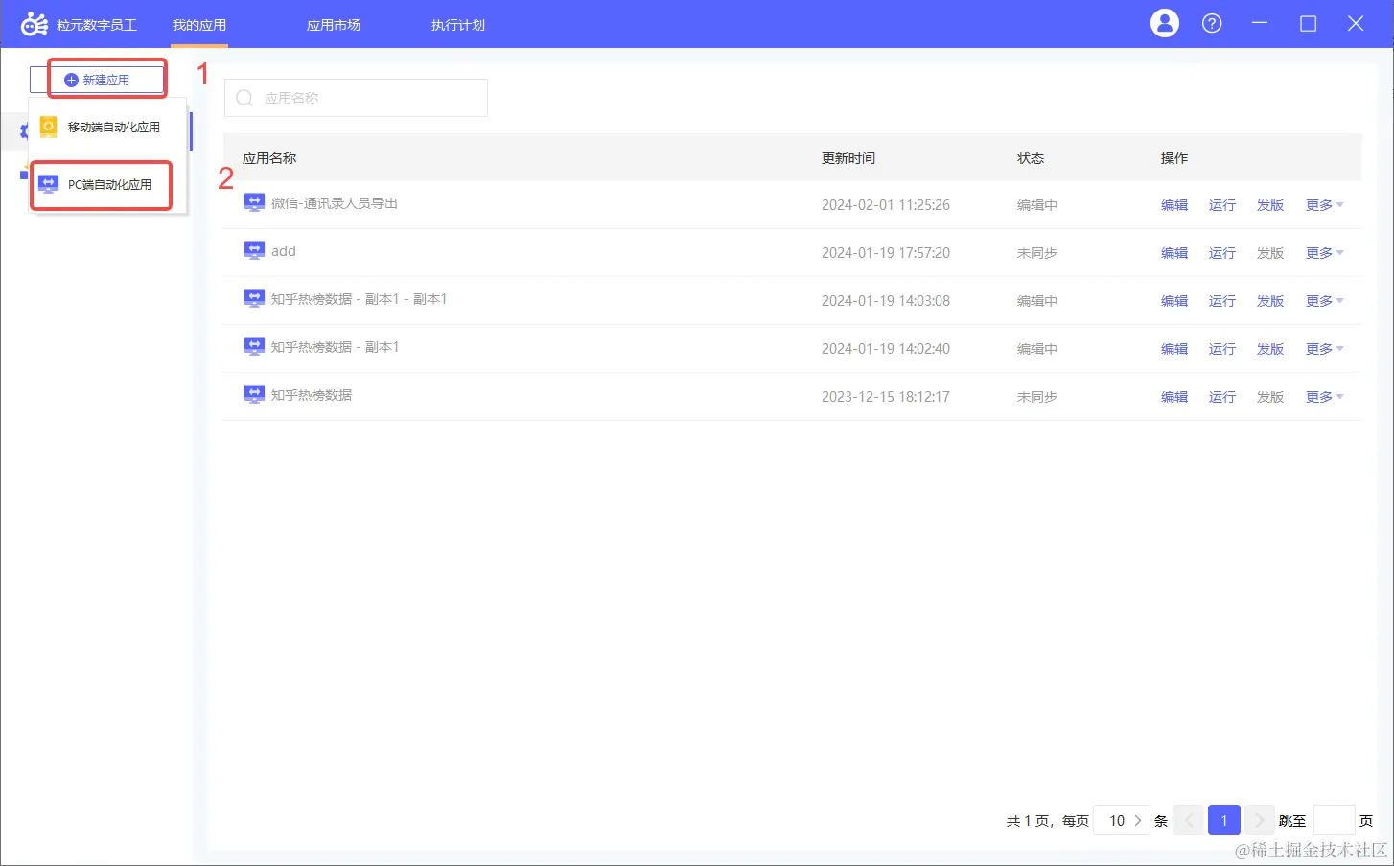Run the 微信-通讯录人员导出 application
This screenshot has height=866, width=1394.
[1222, 205]
